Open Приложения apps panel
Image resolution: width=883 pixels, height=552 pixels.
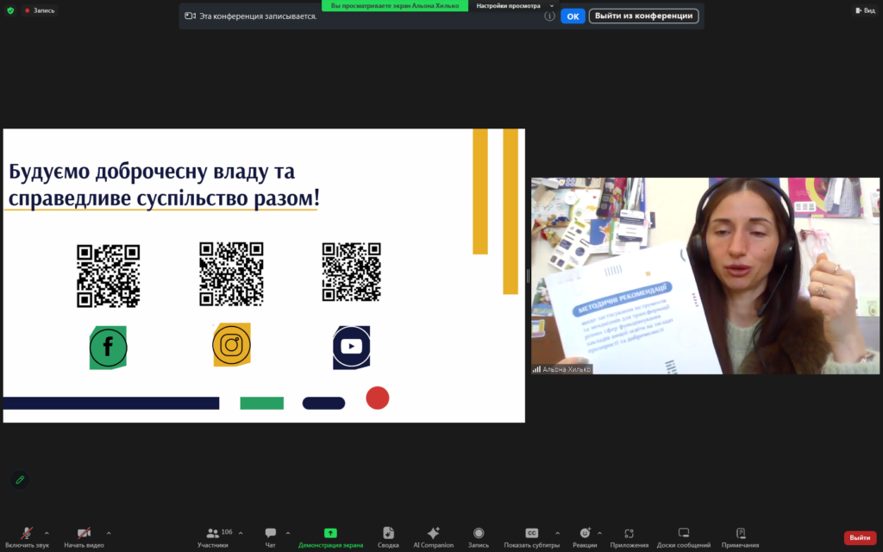coord(629,534)
